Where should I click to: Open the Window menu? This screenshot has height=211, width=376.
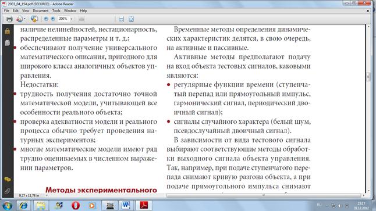pos(70,11)
